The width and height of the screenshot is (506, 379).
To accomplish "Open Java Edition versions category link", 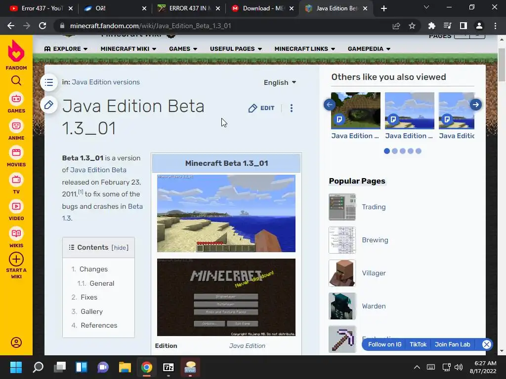I will (106, 82).
